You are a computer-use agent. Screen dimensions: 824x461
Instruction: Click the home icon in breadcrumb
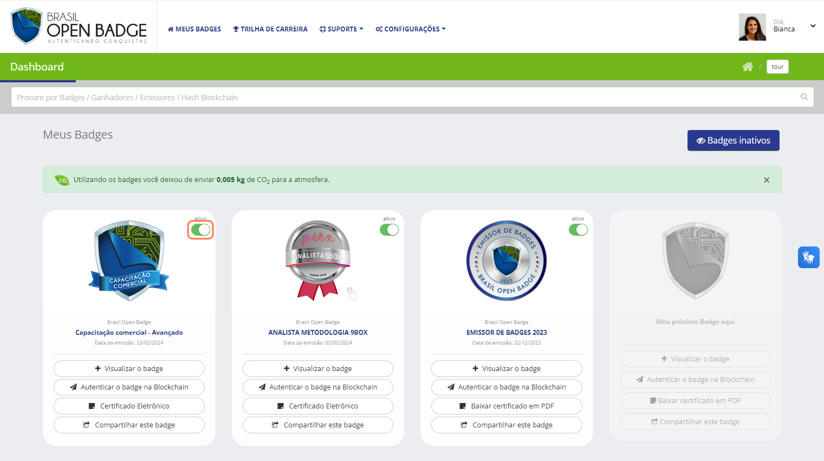(x=748, y=67)
